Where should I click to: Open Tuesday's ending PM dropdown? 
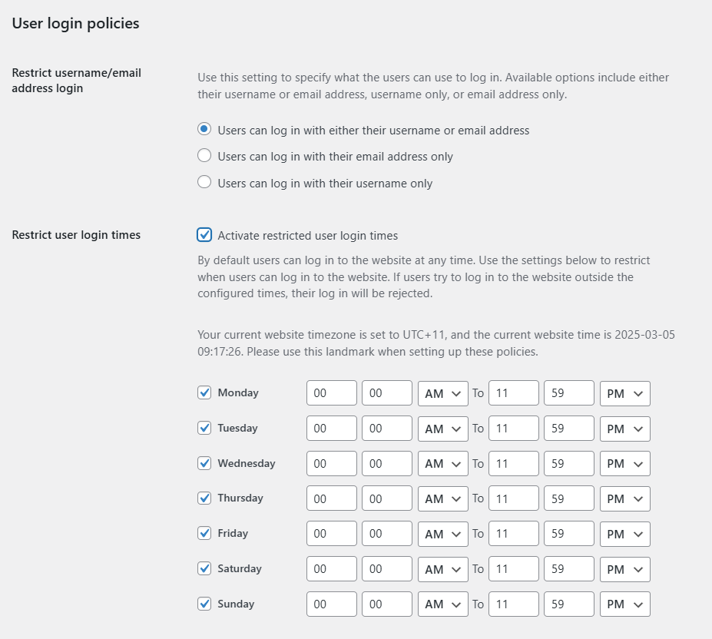(624, 429)
